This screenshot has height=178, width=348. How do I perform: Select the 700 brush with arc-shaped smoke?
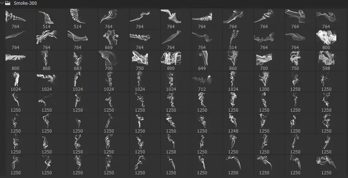coord(109,60)
